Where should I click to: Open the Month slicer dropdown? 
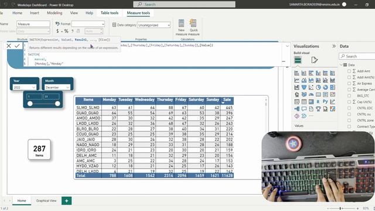pyautogui.click(x=57, y=87)
